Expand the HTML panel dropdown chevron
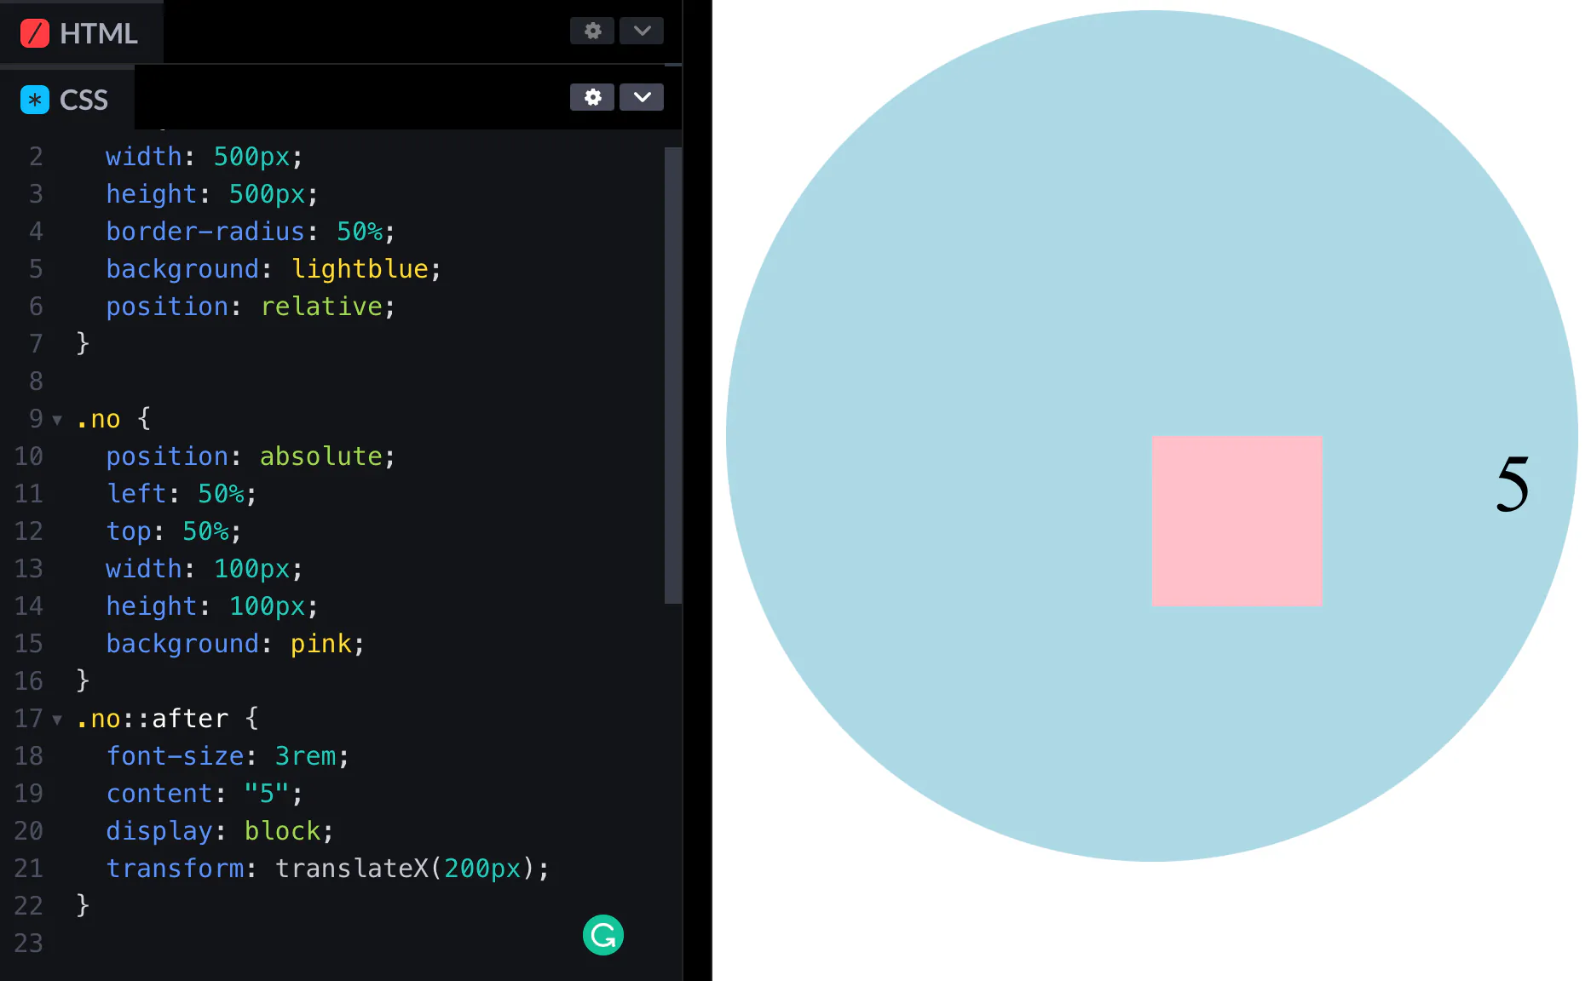The height and width of the screenshot is (981, 1591). click(642, 32)
